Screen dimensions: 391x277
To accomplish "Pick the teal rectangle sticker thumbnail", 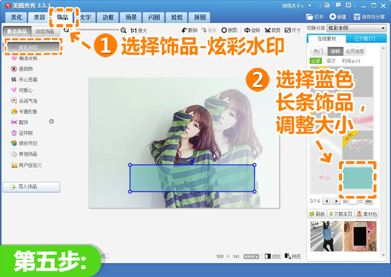I will pyautogui.click(x=358, y=178).
